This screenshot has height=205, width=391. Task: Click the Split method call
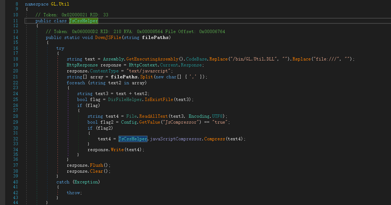click(x=147, y=77)
